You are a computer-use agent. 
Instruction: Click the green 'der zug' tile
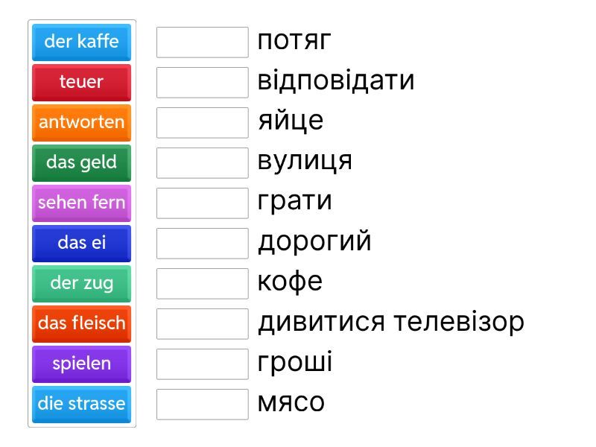coord(81,283)
